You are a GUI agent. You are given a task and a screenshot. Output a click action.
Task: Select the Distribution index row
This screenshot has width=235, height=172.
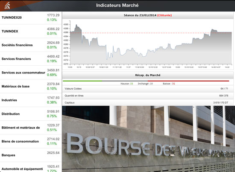31,114
